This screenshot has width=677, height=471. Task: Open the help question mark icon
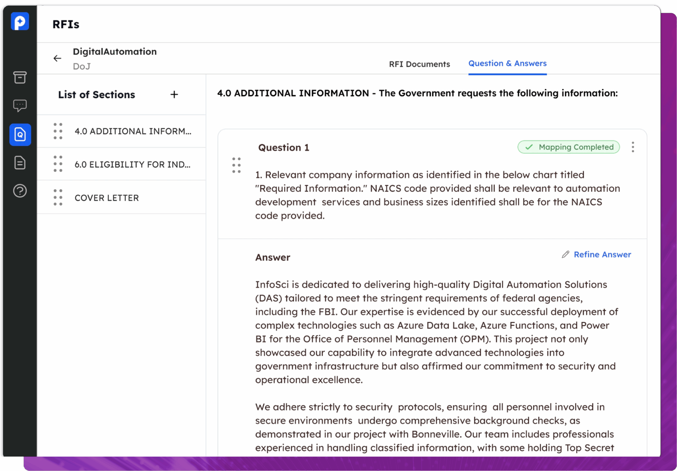[20, 191]
